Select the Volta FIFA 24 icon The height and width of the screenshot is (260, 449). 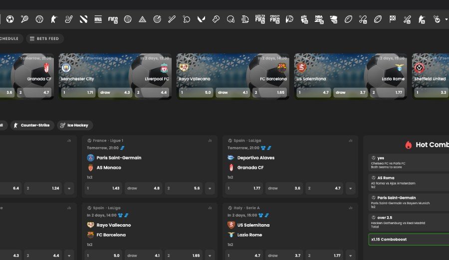(260, 19)
